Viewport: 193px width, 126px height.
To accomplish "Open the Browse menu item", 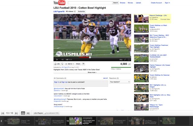I will [x=123, y=3].
